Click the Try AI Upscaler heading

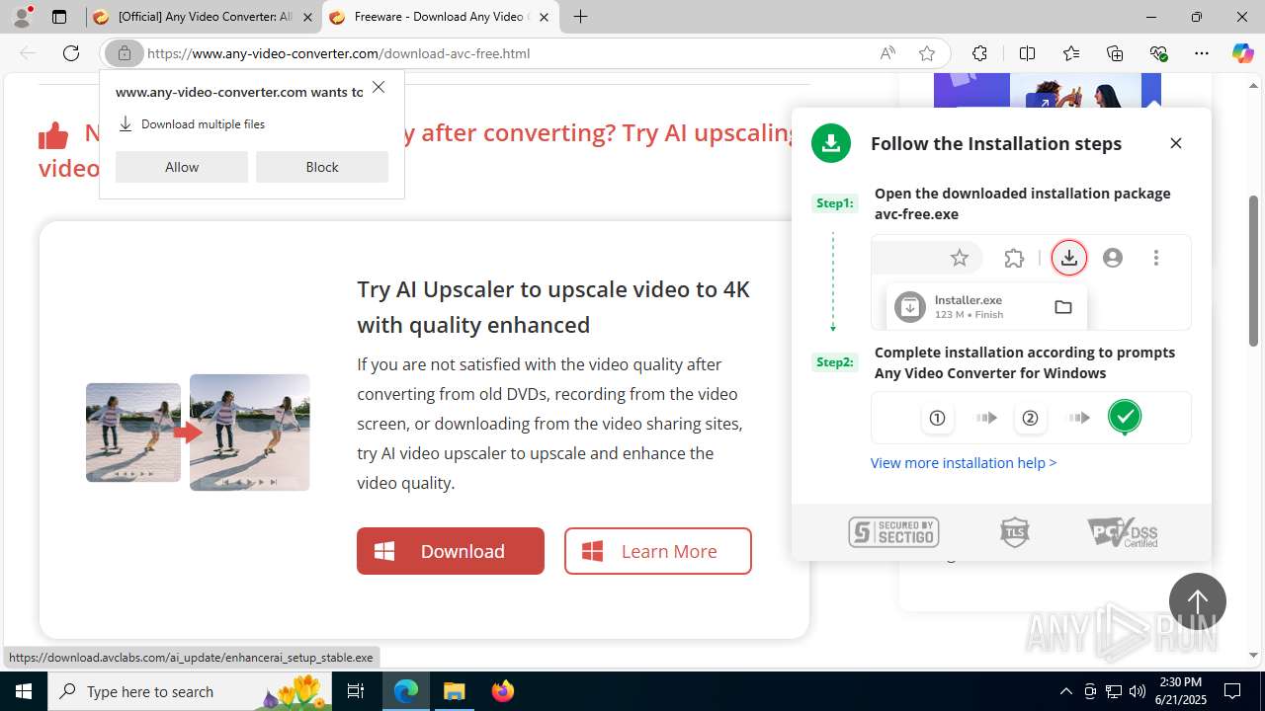coord(553,306)
